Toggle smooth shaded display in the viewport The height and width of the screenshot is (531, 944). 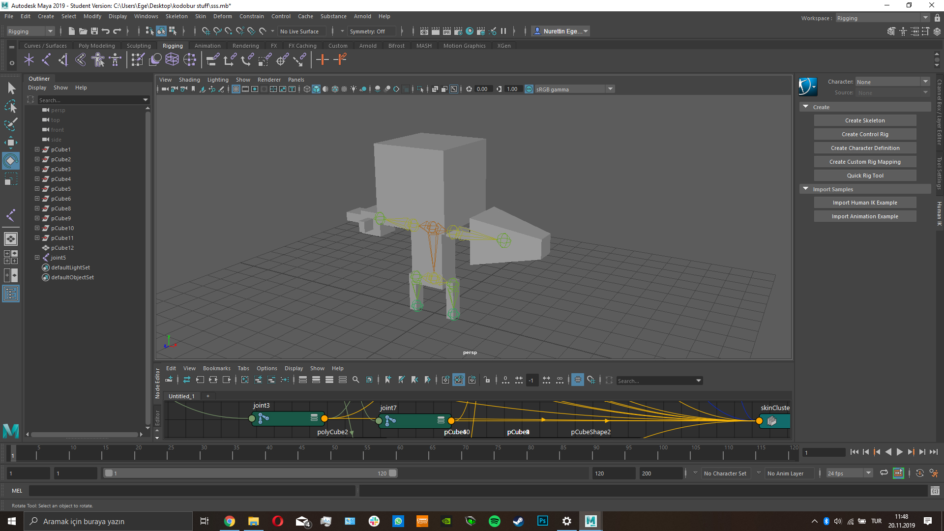[316, 89]
